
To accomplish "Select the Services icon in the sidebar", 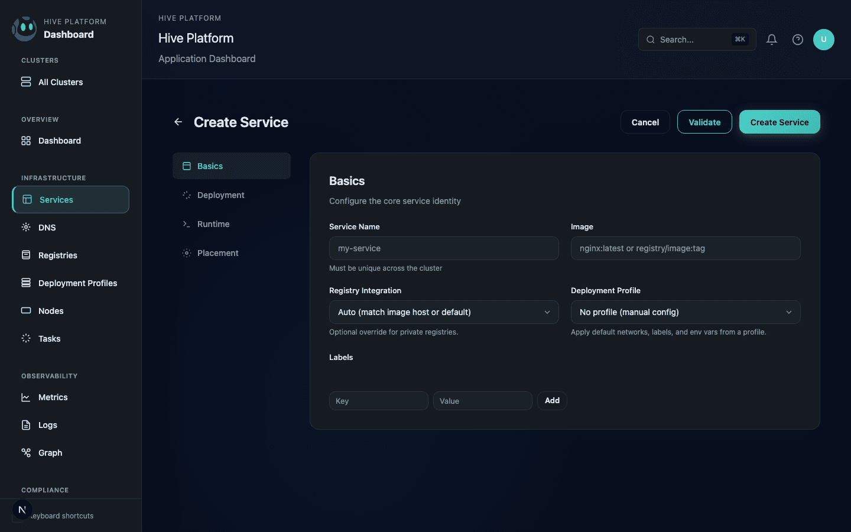I will 26,199.
